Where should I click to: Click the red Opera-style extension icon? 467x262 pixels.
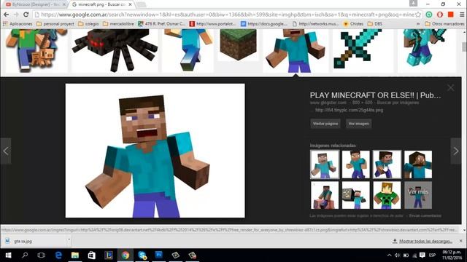[440, 15]
